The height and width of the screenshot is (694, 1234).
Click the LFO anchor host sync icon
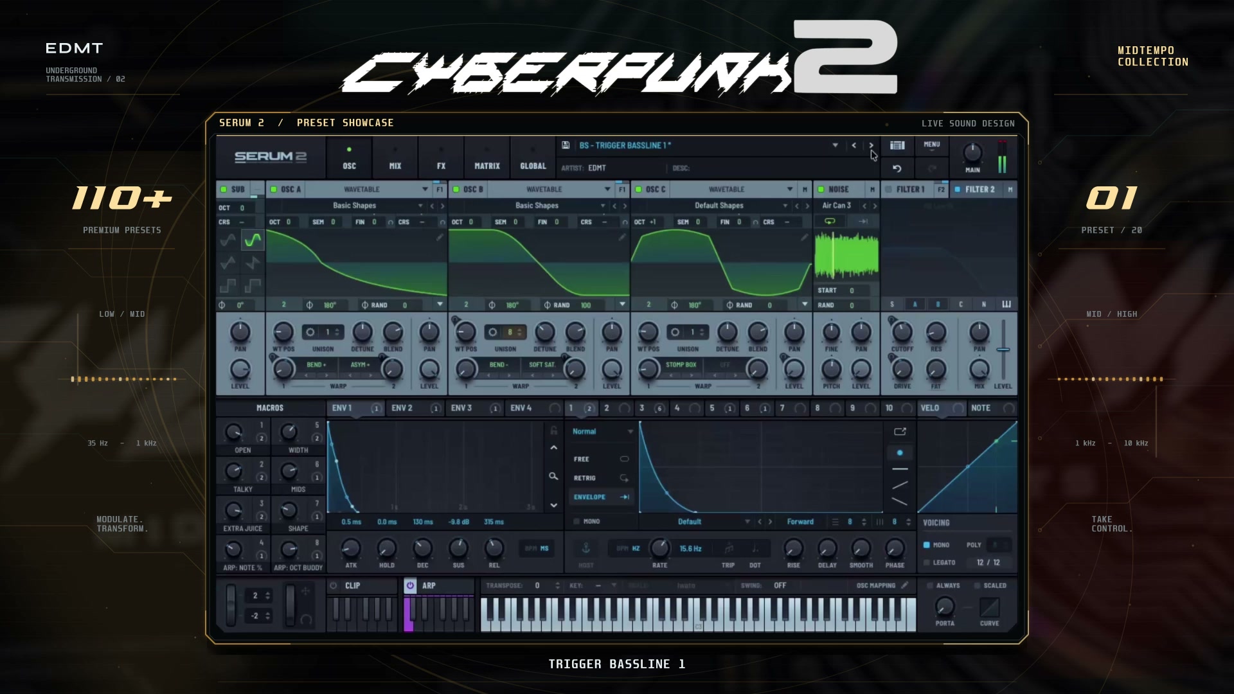[586, 548]
